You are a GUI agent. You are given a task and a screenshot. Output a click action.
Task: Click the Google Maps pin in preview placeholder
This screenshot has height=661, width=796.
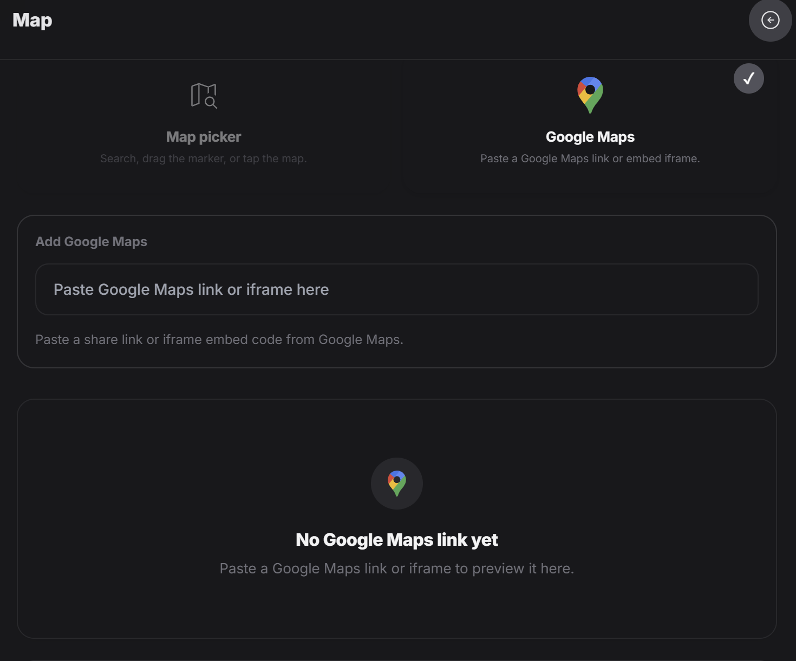click(x=396, y=483)
